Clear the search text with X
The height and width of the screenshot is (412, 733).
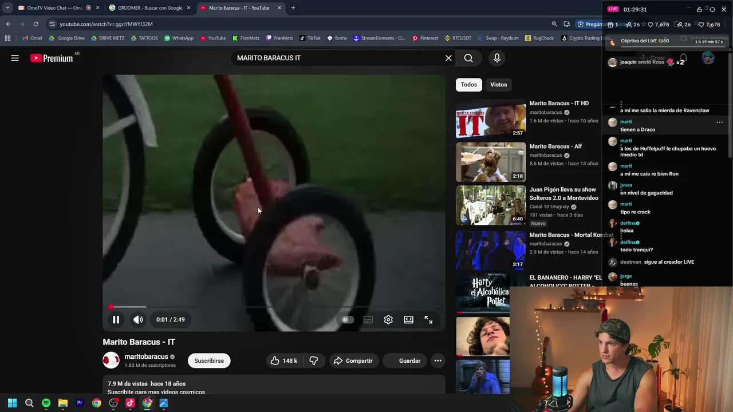pyautogui.click(x=448, y=58)
